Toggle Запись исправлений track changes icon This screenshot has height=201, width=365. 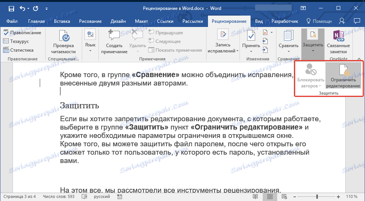(223, 35)
